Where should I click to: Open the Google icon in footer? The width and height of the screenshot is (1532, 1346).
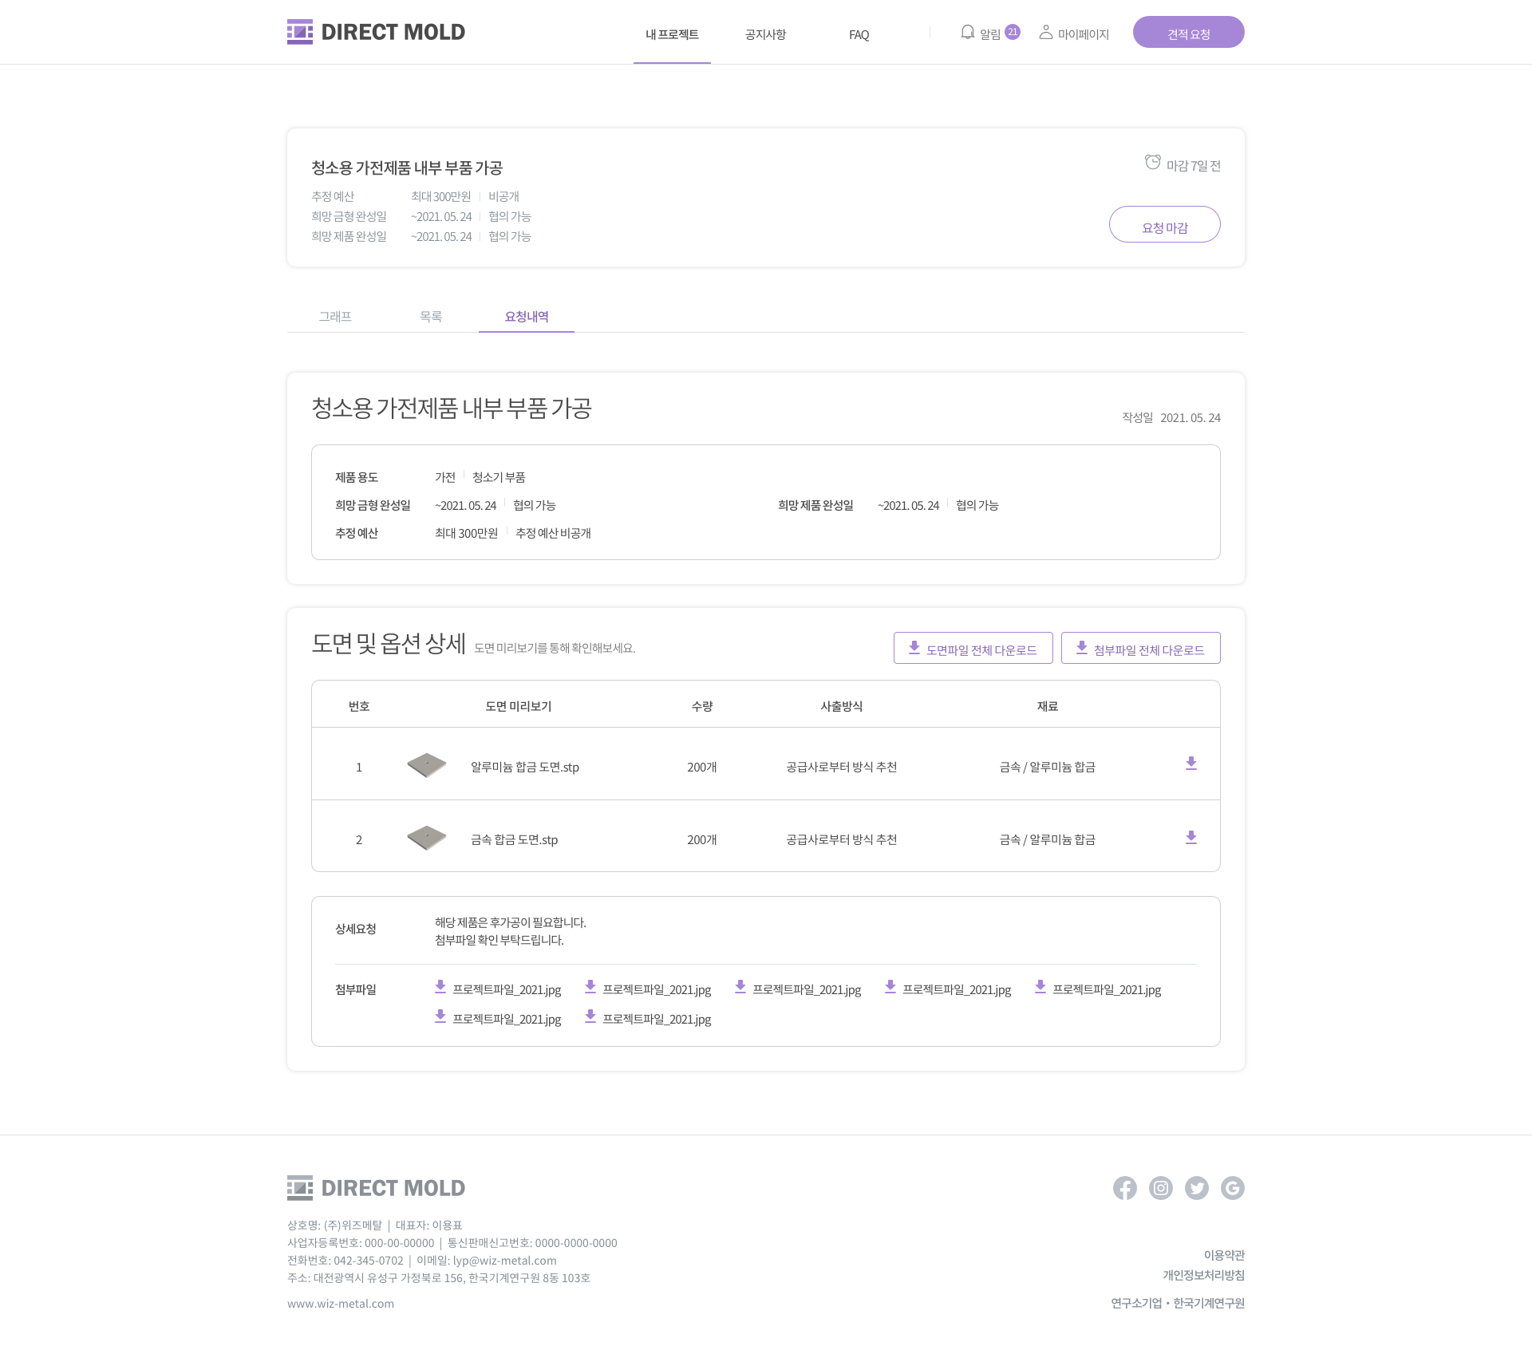1232,1188
